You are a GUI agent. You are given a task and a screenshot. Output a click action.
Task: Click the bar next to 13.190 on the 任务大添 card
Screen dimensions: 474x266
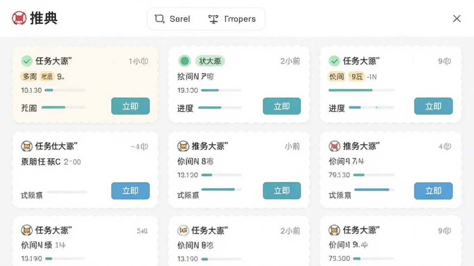point(221,259)
